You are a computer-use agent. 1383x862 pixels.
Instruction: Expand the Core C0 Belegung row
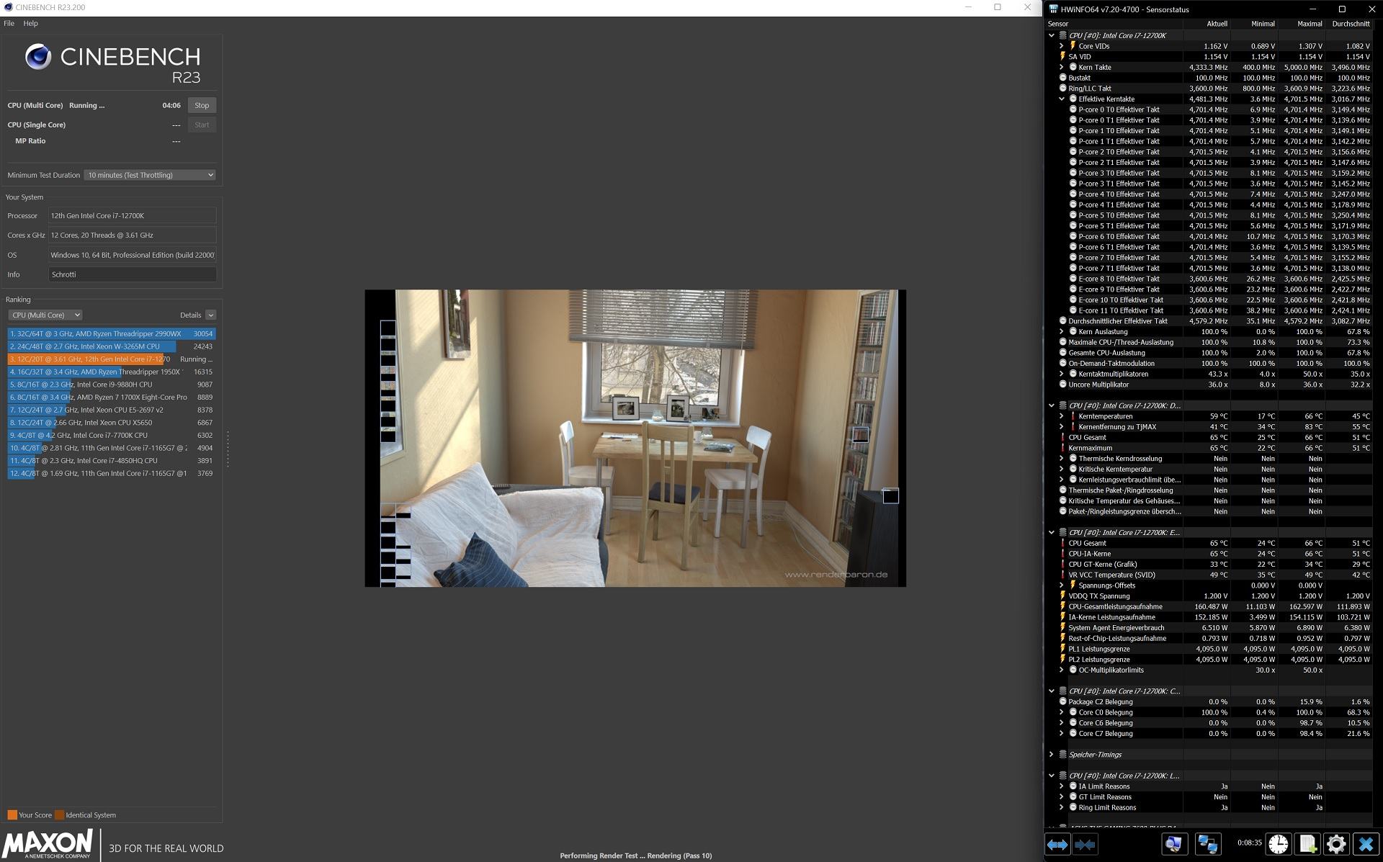click(1062, 712)
